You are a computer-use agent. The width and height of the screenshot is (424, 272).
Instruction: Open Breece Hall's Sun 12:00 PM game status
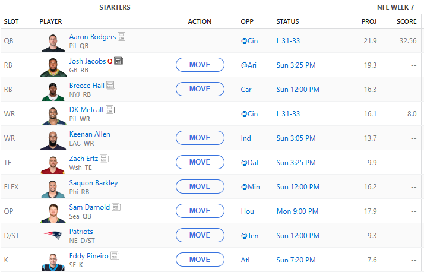click(x=298, y=90)
